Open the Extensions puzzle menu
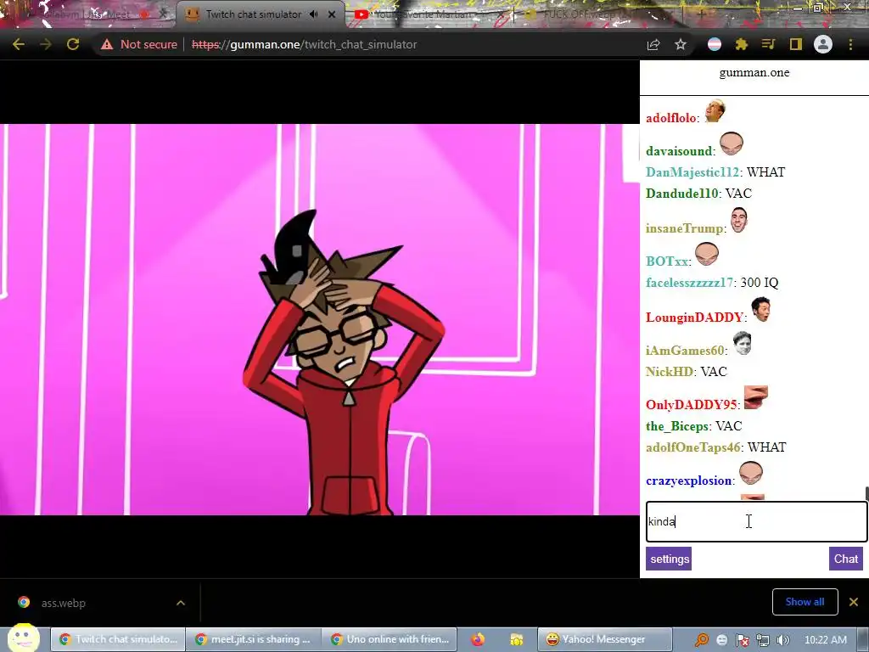This screenshot has width=869, height=652. click(742, 44)
